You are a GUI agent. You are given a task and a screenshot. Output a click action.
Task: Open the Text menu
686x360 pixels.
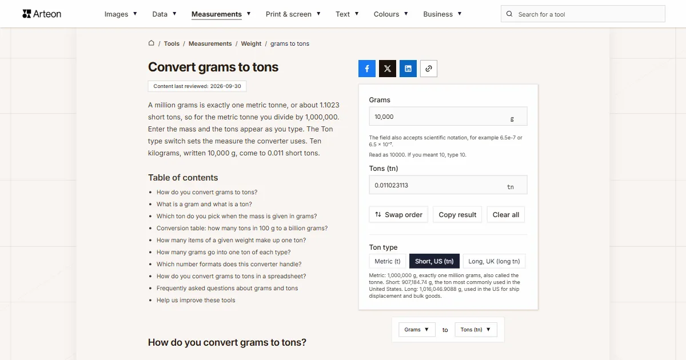tap(347, 14)
